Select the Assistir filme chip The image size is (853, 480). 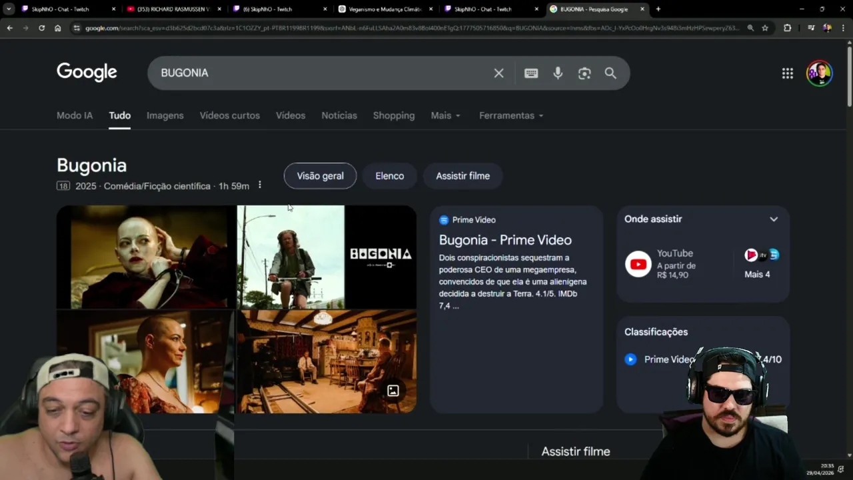(463, 176)
